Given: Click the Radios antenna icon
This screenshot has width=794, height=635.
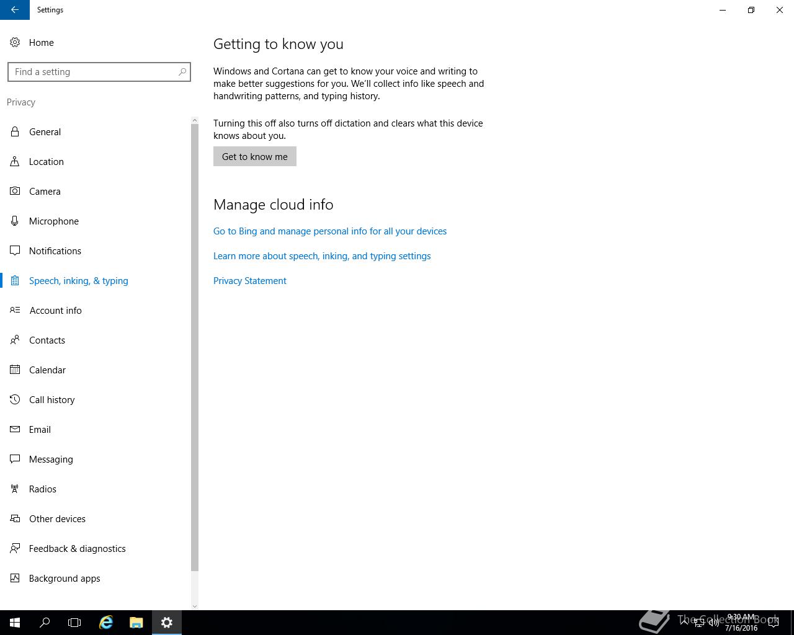Looking at the screenshot, I should click(15, 489).
